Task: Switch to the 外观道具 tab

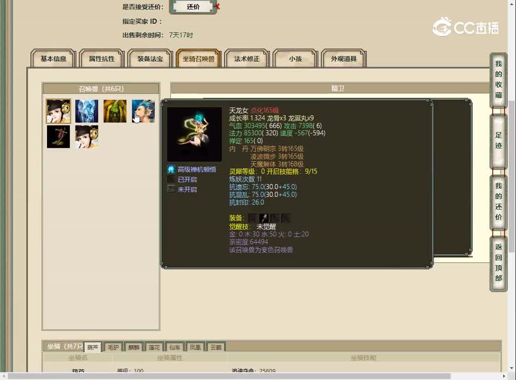Action: coord(343,59)
